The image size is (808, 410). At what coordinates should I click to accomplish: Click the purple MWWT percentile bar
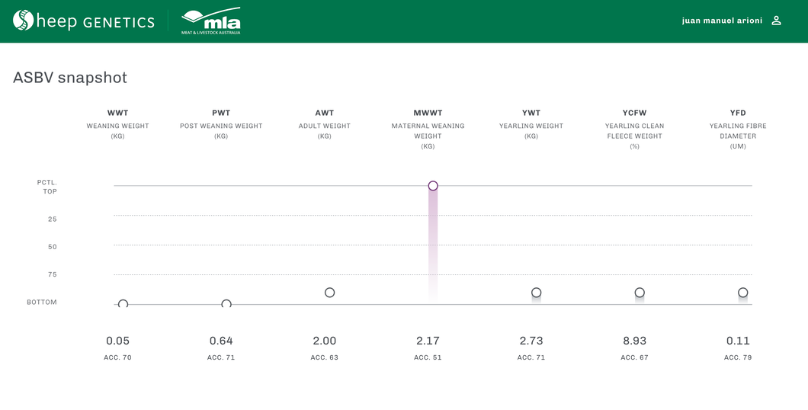click(x=433, y=244)
